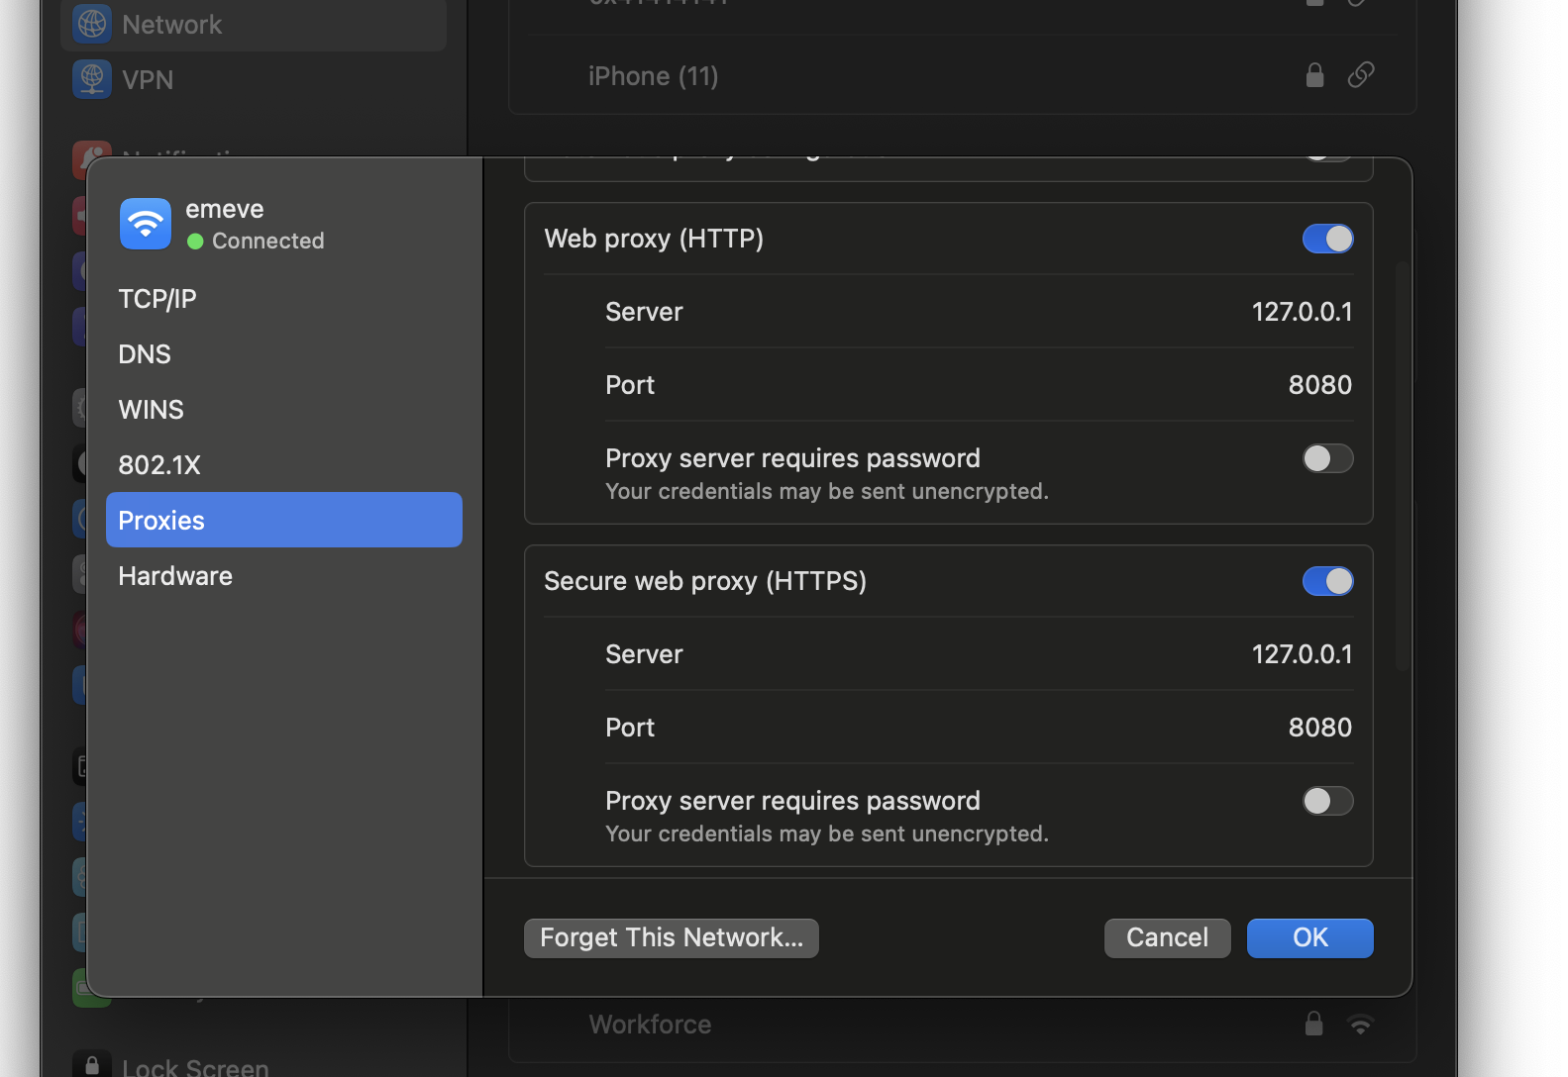The width and height of the screenshot is (1568, 1077).
Task: Click the lock icon on iPhone (11) row
Action: click(1314, 75)
